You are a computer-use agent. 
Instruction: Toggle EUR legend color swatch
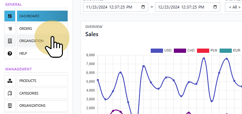pyautogui.click(x=226, y=51)
